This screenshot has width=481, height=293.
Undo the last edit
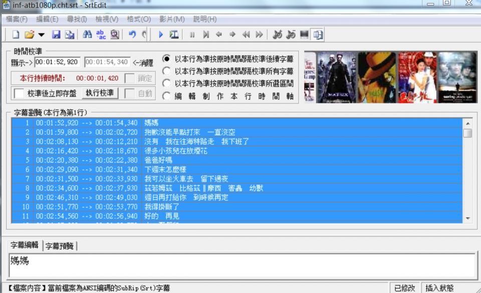pyautogui.click(x=134, y=34)
